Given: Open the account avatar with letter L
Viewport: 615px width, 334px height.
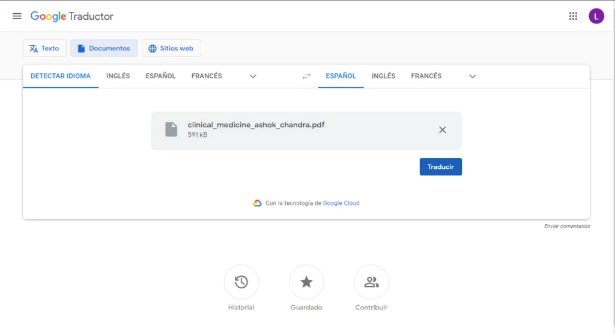Looking at the screenshot, I should [x=596, y=16].
